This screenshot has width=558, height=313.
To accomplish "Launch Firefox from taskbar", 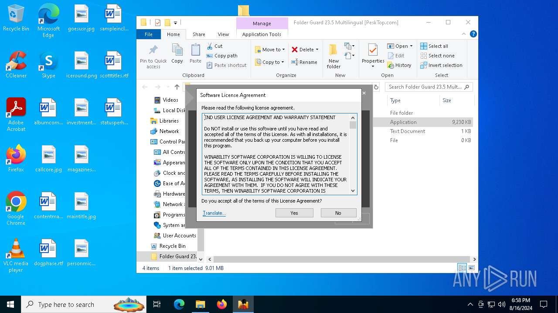I will [x=221, y=304].
